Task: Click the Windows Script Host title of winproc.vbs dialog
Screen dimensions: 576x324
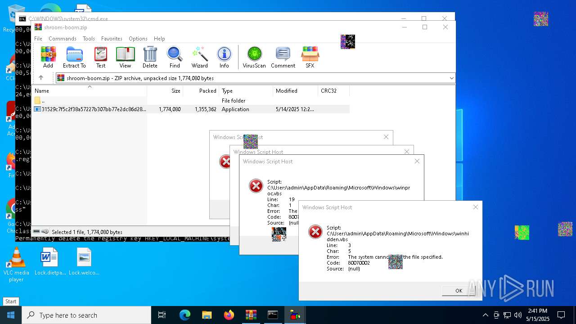Action: click(268, 161)
